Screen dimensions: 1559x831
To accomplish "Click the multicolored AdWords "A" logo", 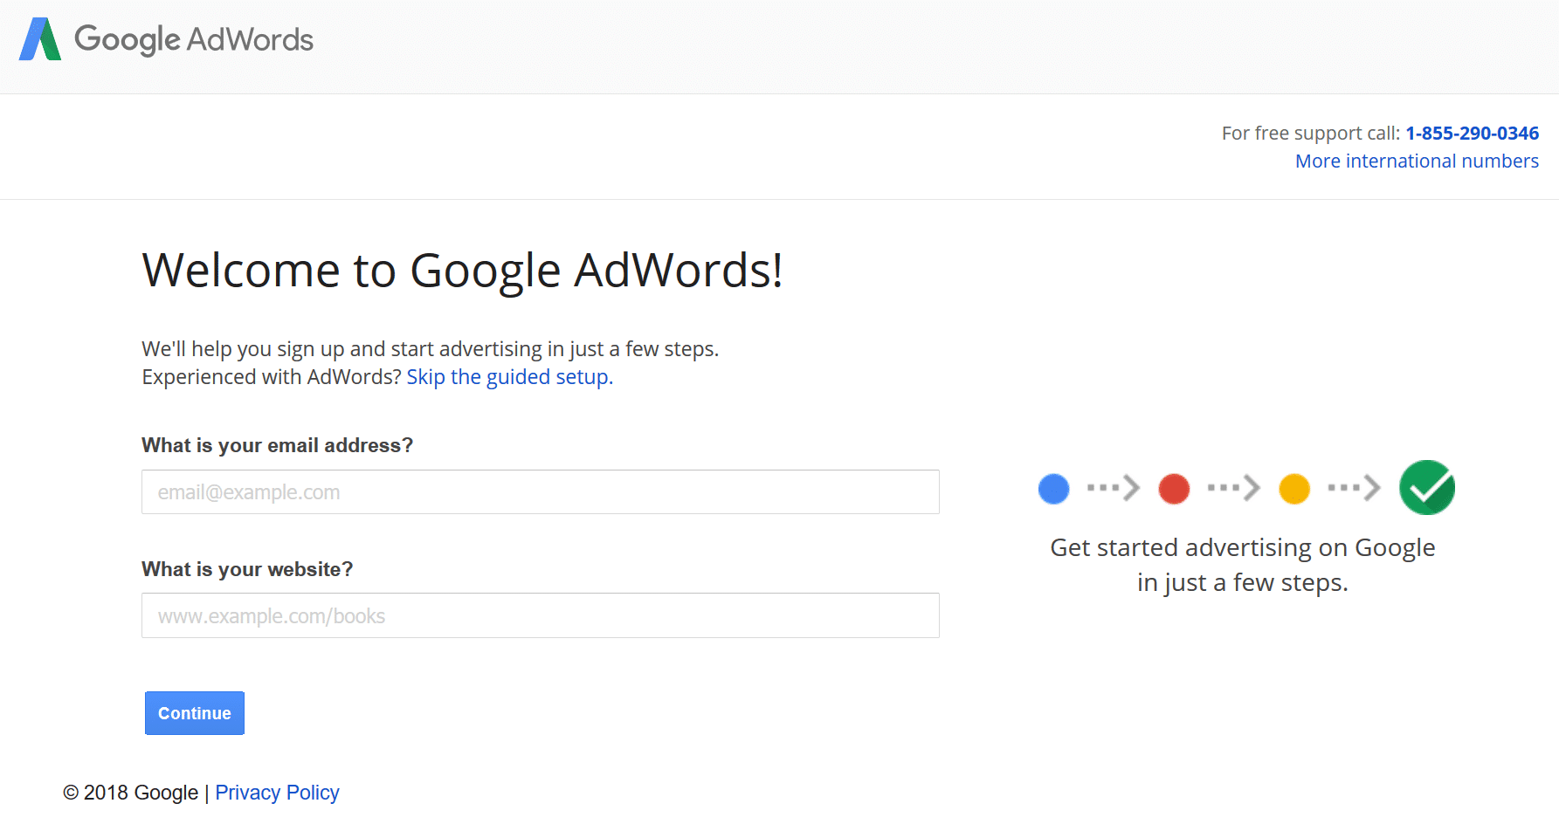I will 39,38.
